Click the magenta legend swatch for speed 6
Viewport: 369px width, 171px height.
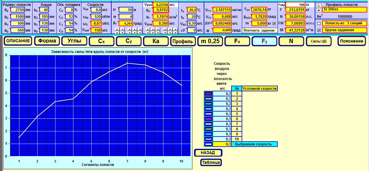(x=208, y=119)
